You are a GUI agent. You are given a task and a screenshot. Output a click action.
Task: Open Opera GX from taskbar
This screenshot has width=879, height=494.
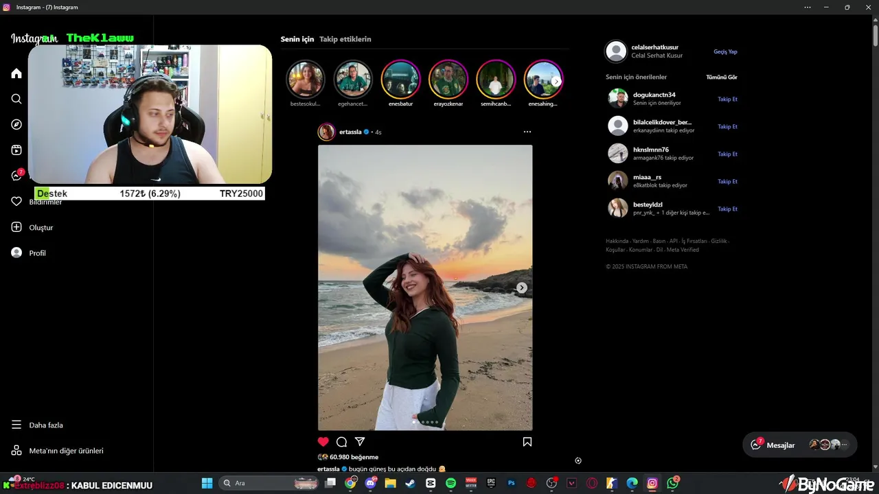(592, 483)
